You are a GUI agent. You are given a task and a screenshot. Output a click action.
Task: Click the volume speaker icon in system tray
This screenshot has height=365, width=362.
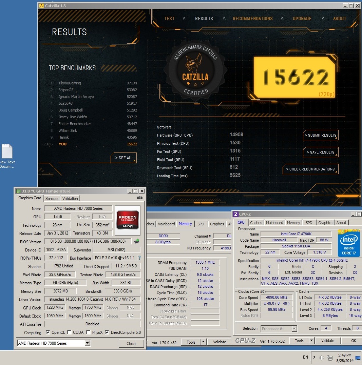(x=322, y=358)
